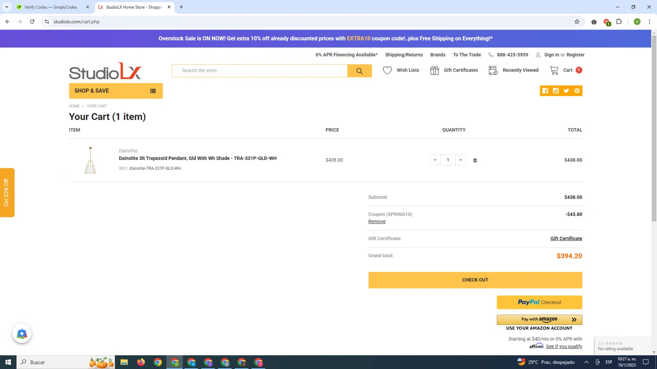The height and width of the screenshot is (369, 657).
Task: Open File Explorer from taskbar
Action: pyautogui.click(x=124, y=362)
